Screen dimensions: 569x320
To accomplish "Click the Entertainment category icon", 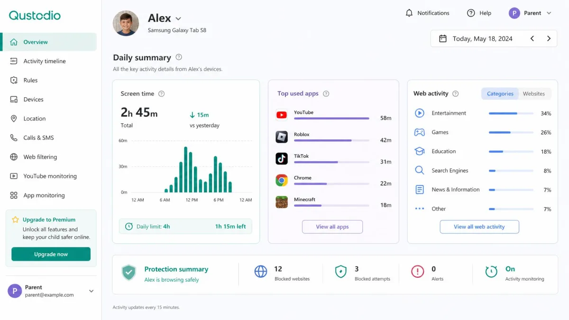I will pos(420,113).
